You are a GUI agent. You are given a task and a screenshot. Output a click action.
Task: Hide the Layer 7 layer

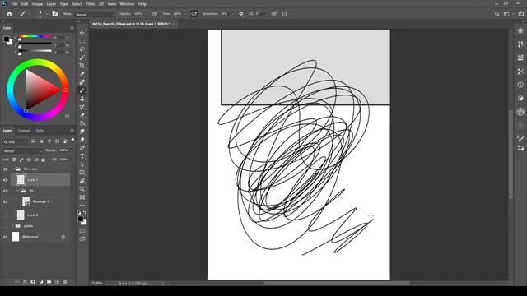coord(6,180)
